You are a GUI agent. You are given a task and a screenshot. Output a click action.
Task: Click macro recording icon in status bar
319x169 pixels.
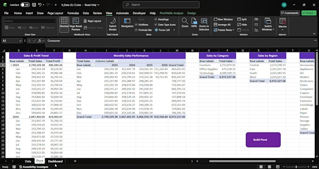(x=14, y=167)
